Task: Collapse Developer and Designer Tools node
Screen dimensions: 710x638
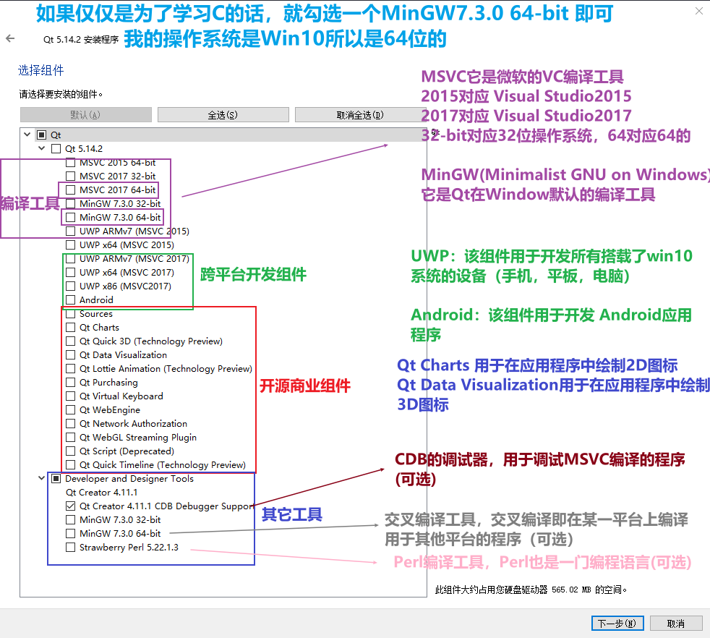Action: [42, 478]
